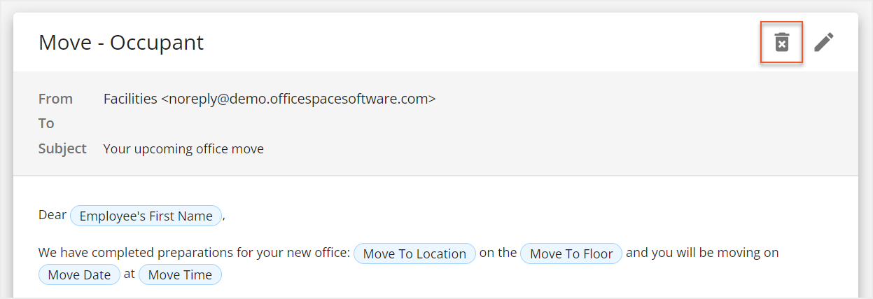Click the subject "Your upcoming office move"

coord(183,148)
